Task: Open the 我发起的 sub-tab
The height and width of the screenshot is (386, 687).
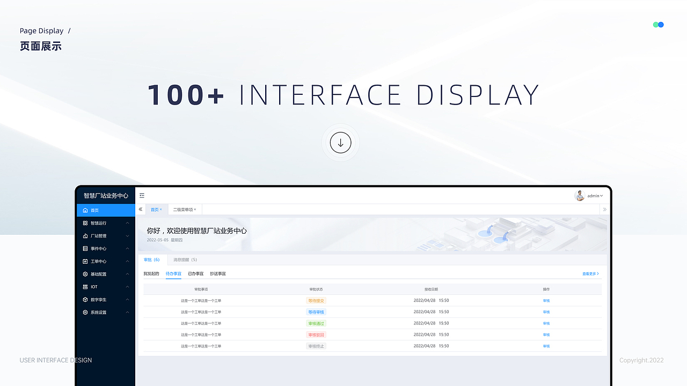Action: [151, 274]
